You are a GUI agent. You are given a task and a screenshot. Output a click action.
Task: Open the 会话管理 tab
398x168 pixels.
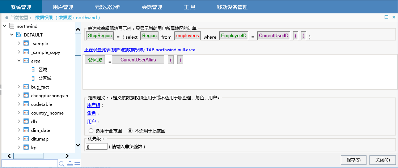pyautogui.click(x=152, y=7)
